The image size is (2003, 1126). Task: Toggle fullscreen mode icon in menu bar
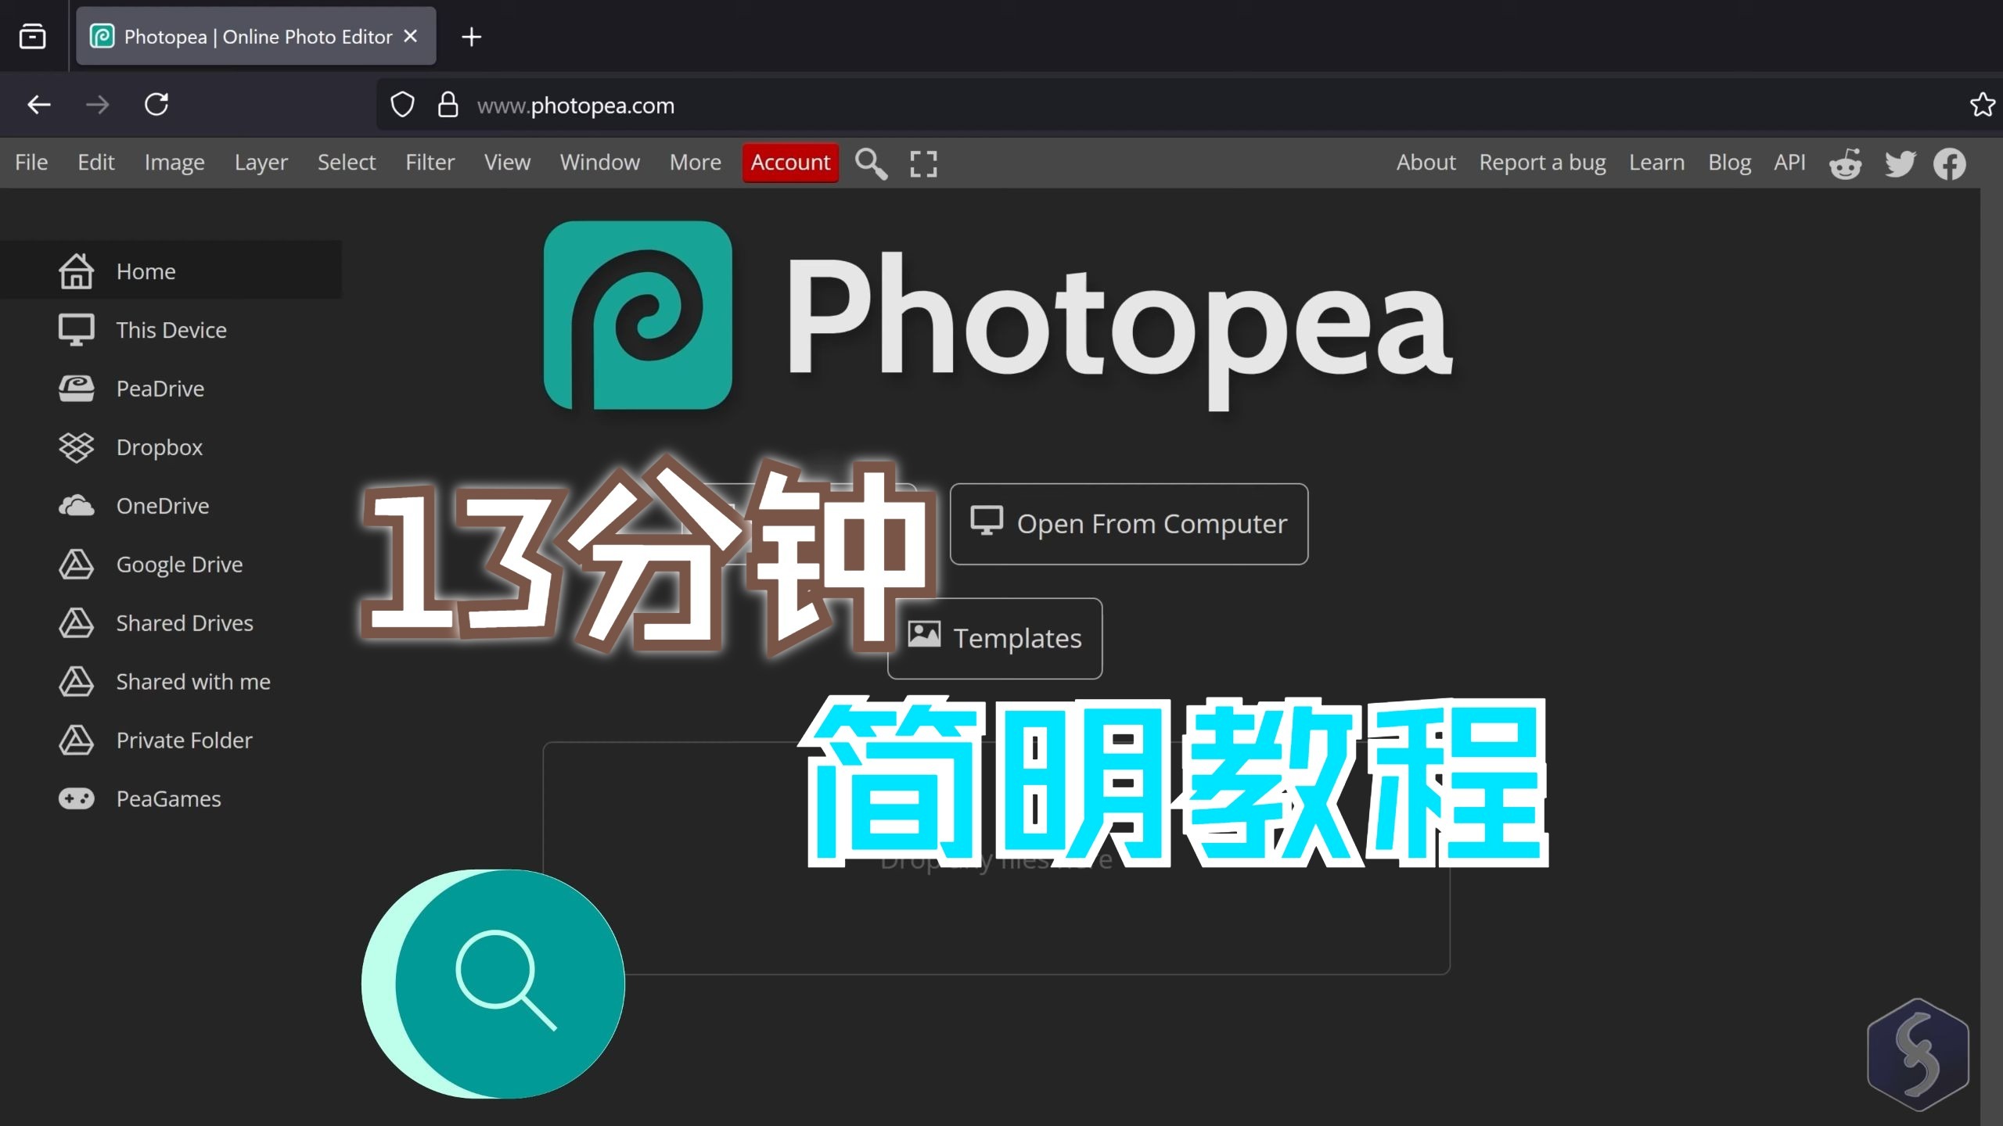coord(923,163)
